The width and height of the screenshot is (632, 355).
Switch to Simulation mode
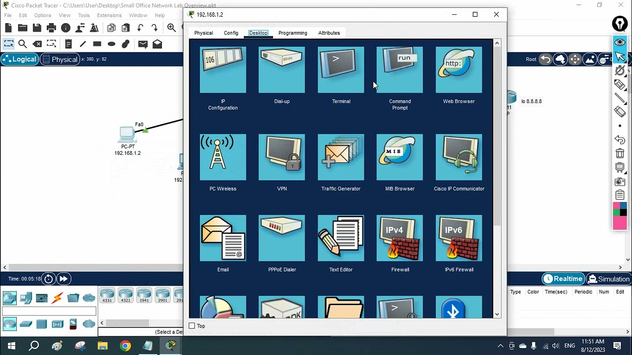pyautogui.click(x=609, y=279)
